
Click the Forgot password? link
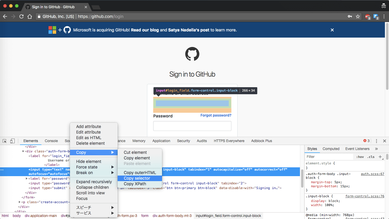(x=216, y=115)
